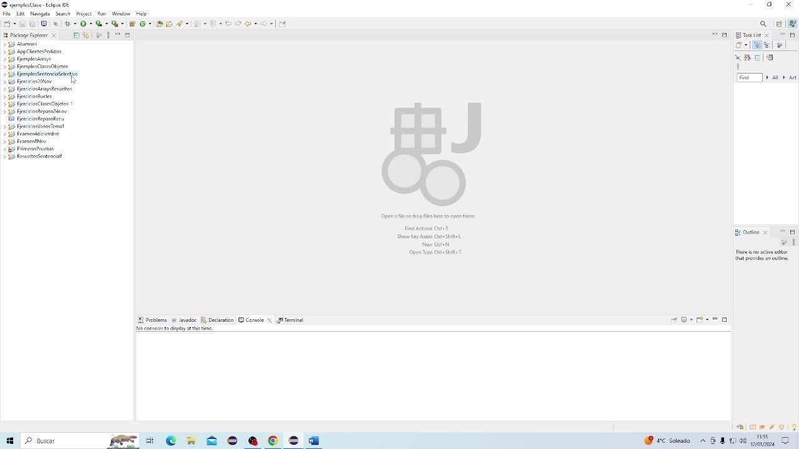This screenshot has width=799, height=449.
Task: Click the Open Console icon in Console view
Action: (x=700, y=320)
